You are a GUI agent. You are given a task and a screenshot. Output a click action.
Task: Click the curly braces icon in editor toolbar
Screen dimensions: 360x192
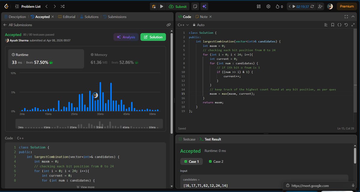click(339, 25)
